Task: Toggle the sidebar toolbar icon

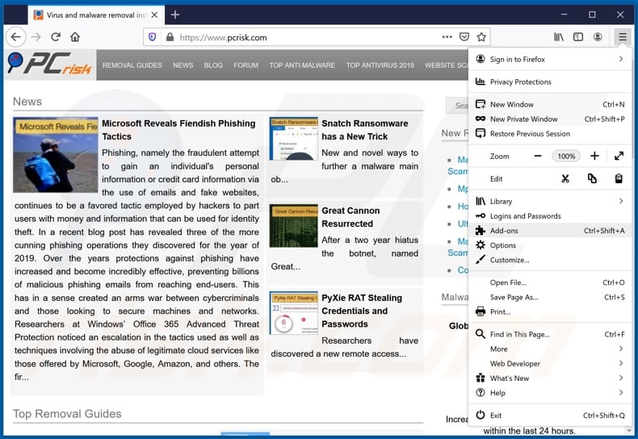Action: pos(577,37)
